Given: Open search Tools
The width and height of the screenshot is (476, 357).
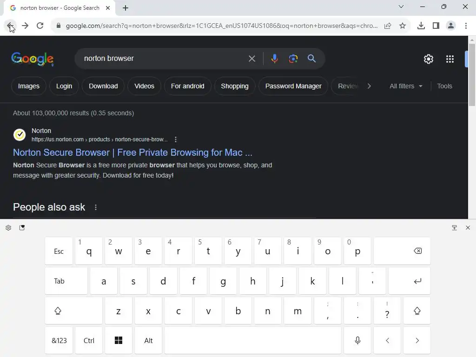Looking at the screenshot, I should point(444,86).
